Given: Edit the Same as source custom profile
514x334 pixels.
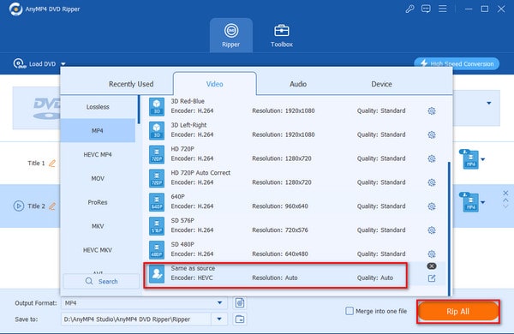Looking at the screenshot, I should coord(432,278).
